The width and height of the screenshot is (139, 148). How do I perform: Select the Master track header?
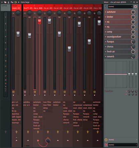(16, 7)
